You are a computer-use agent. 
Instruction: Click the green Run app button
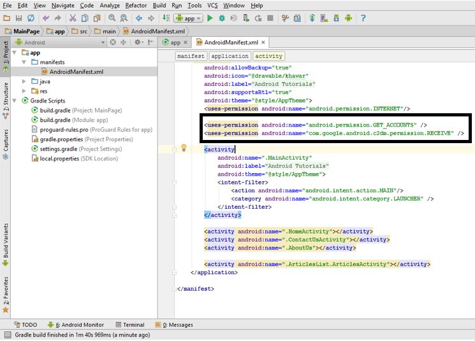tap(210, 18)
